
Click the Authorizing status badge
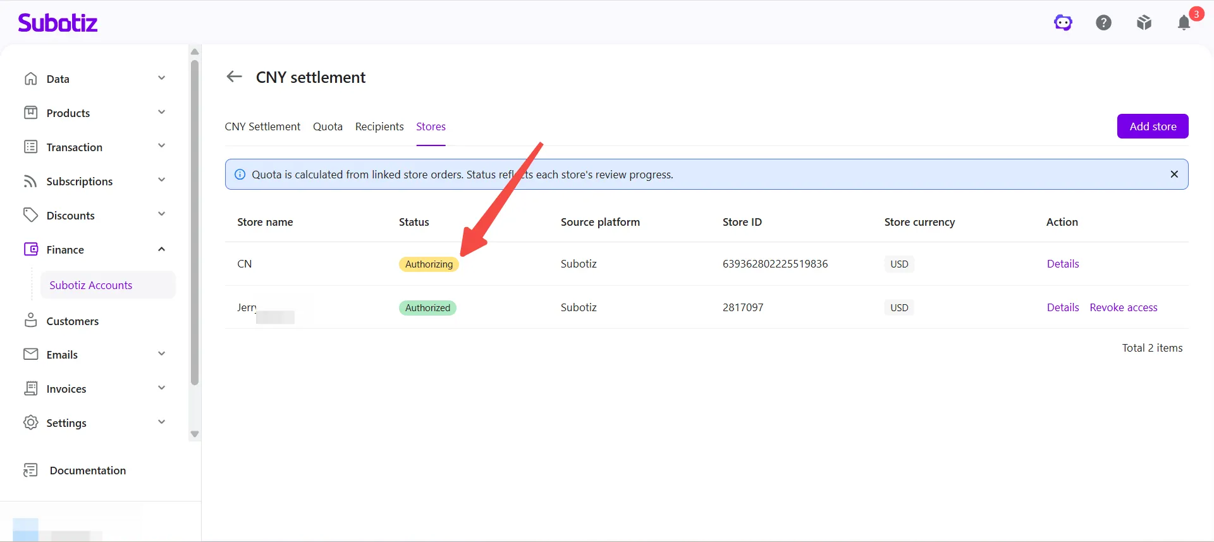[x=429, y=264]
